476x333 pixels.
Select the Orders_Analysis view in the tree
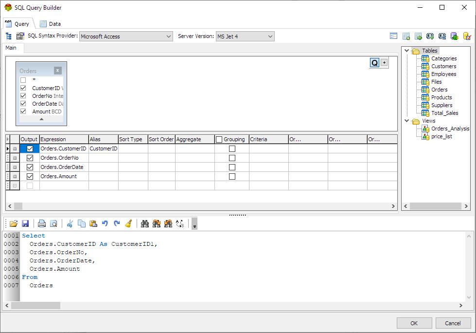click(450, 129)
